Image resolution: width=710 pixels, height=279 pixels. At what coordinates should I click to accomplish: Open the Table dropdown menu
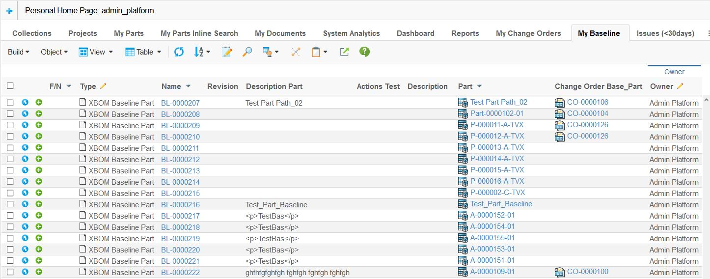tap(143, 52)
